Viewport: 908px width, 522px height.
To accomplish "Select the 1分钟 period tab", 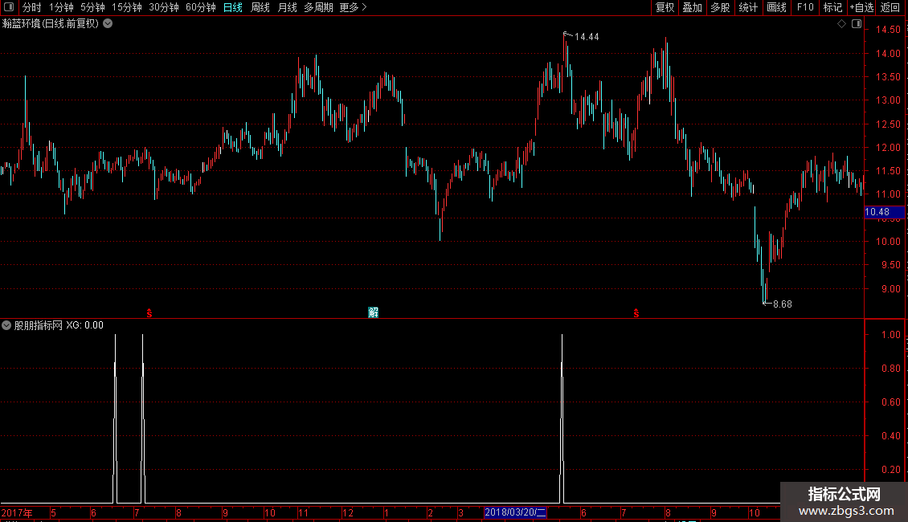I will [61, 7].
